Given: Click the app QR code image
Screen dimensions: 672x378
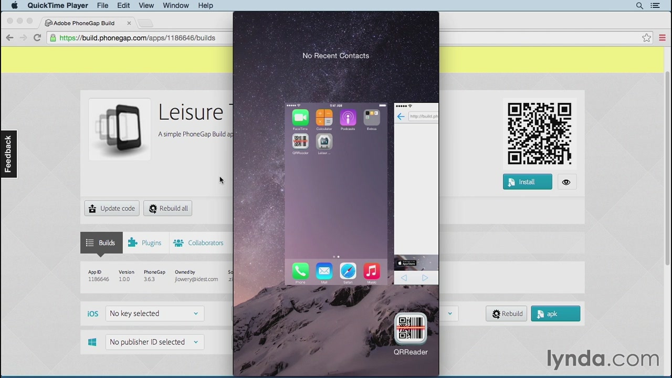Looking at the screenshot, I should 539,134.
